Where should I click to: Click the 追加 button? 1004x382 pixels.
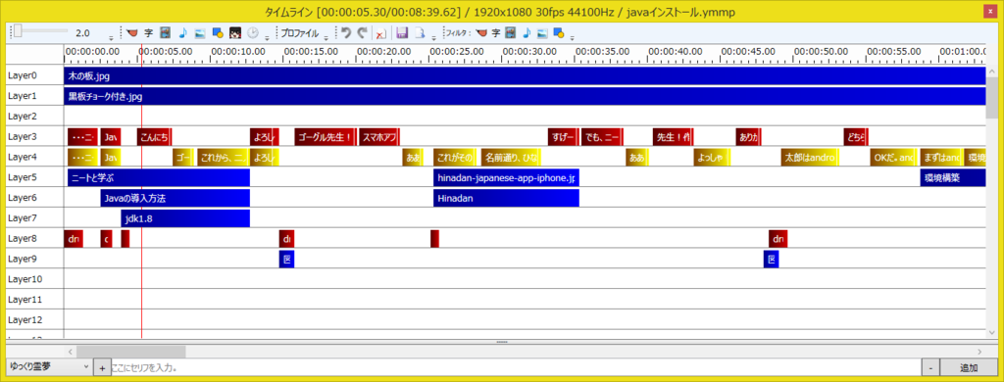coord(969,368)
